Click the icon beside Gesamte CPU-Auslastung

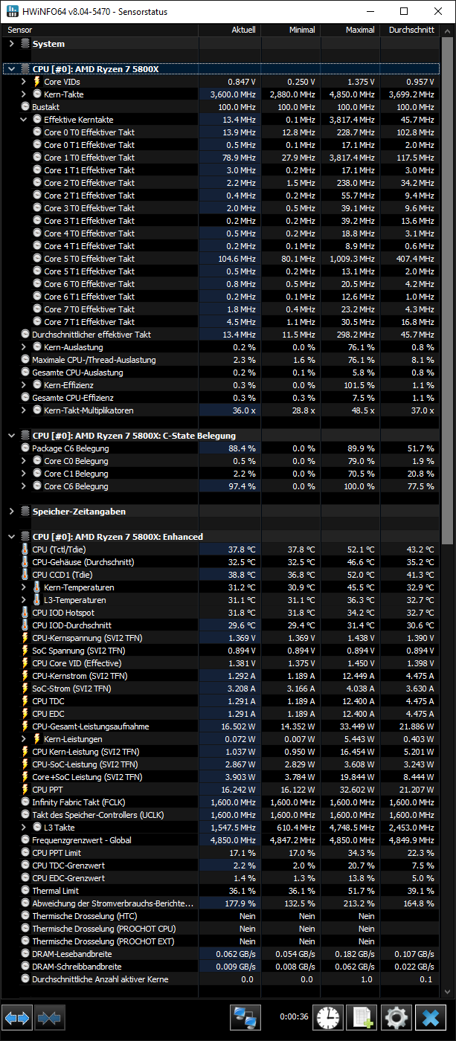pos(25,373)
